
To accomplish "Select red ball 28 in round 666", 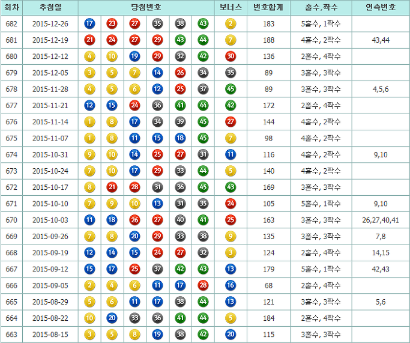I will click(203, 285).
